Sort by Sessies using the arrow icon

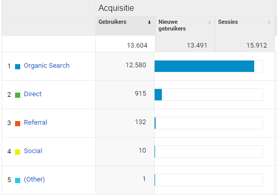pos(269,22)
